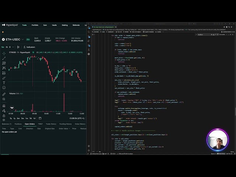
Task: Click the Hyperliquid logo
Action: pos(10,25)
